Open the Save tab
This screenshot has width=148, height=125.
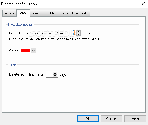click(x=34, y=13)
